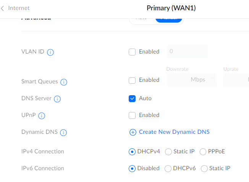Click the info icon next to VLAN ID
249x182 pixels.
click(50, 52)
